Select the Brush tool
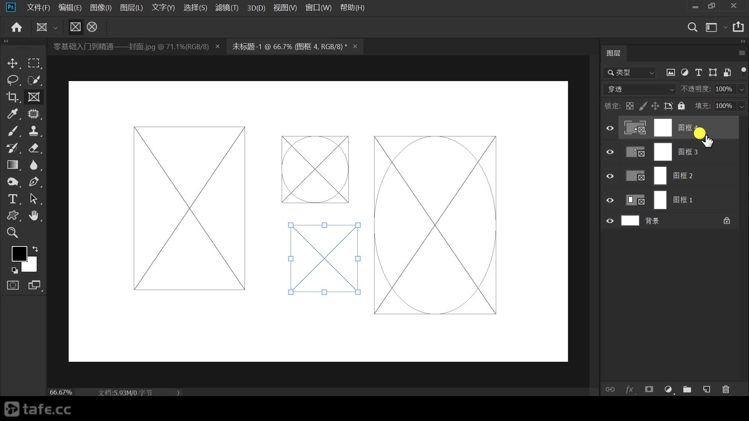The width and height of the screenshot is (749, 421). click(x=12, y=131)
